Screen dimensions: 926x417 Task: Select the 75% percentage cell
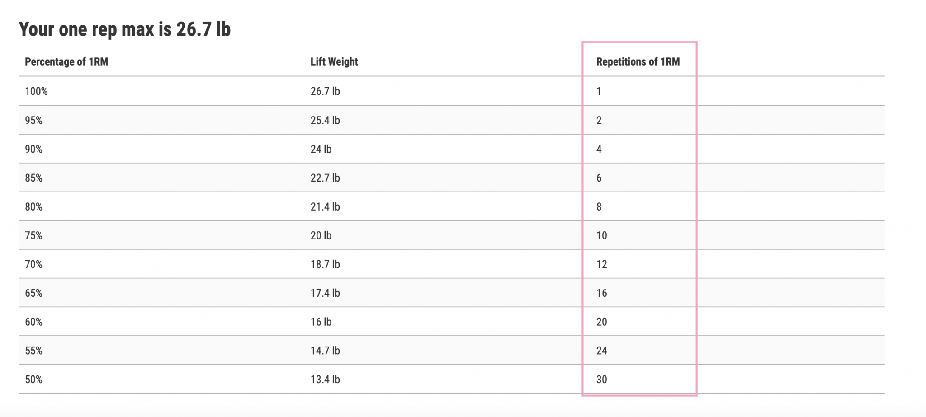coord(34,236)
